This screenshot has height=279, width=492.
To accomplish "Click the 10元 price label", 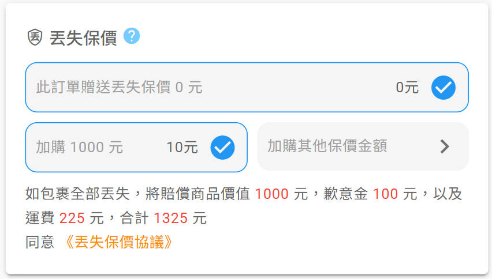I will pos(182,147).
